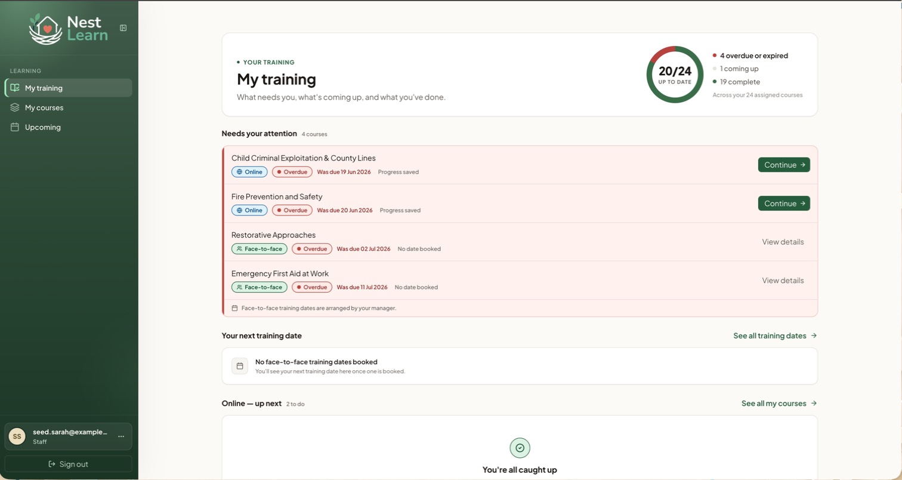Click 'Was due 20 Jun 2026' text
The image size is (902, 480).
click(x=345, y=210)
